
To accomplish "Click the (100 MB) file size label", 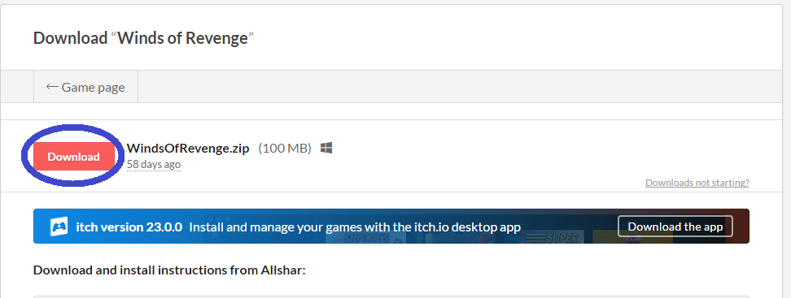I will (285, 149).
